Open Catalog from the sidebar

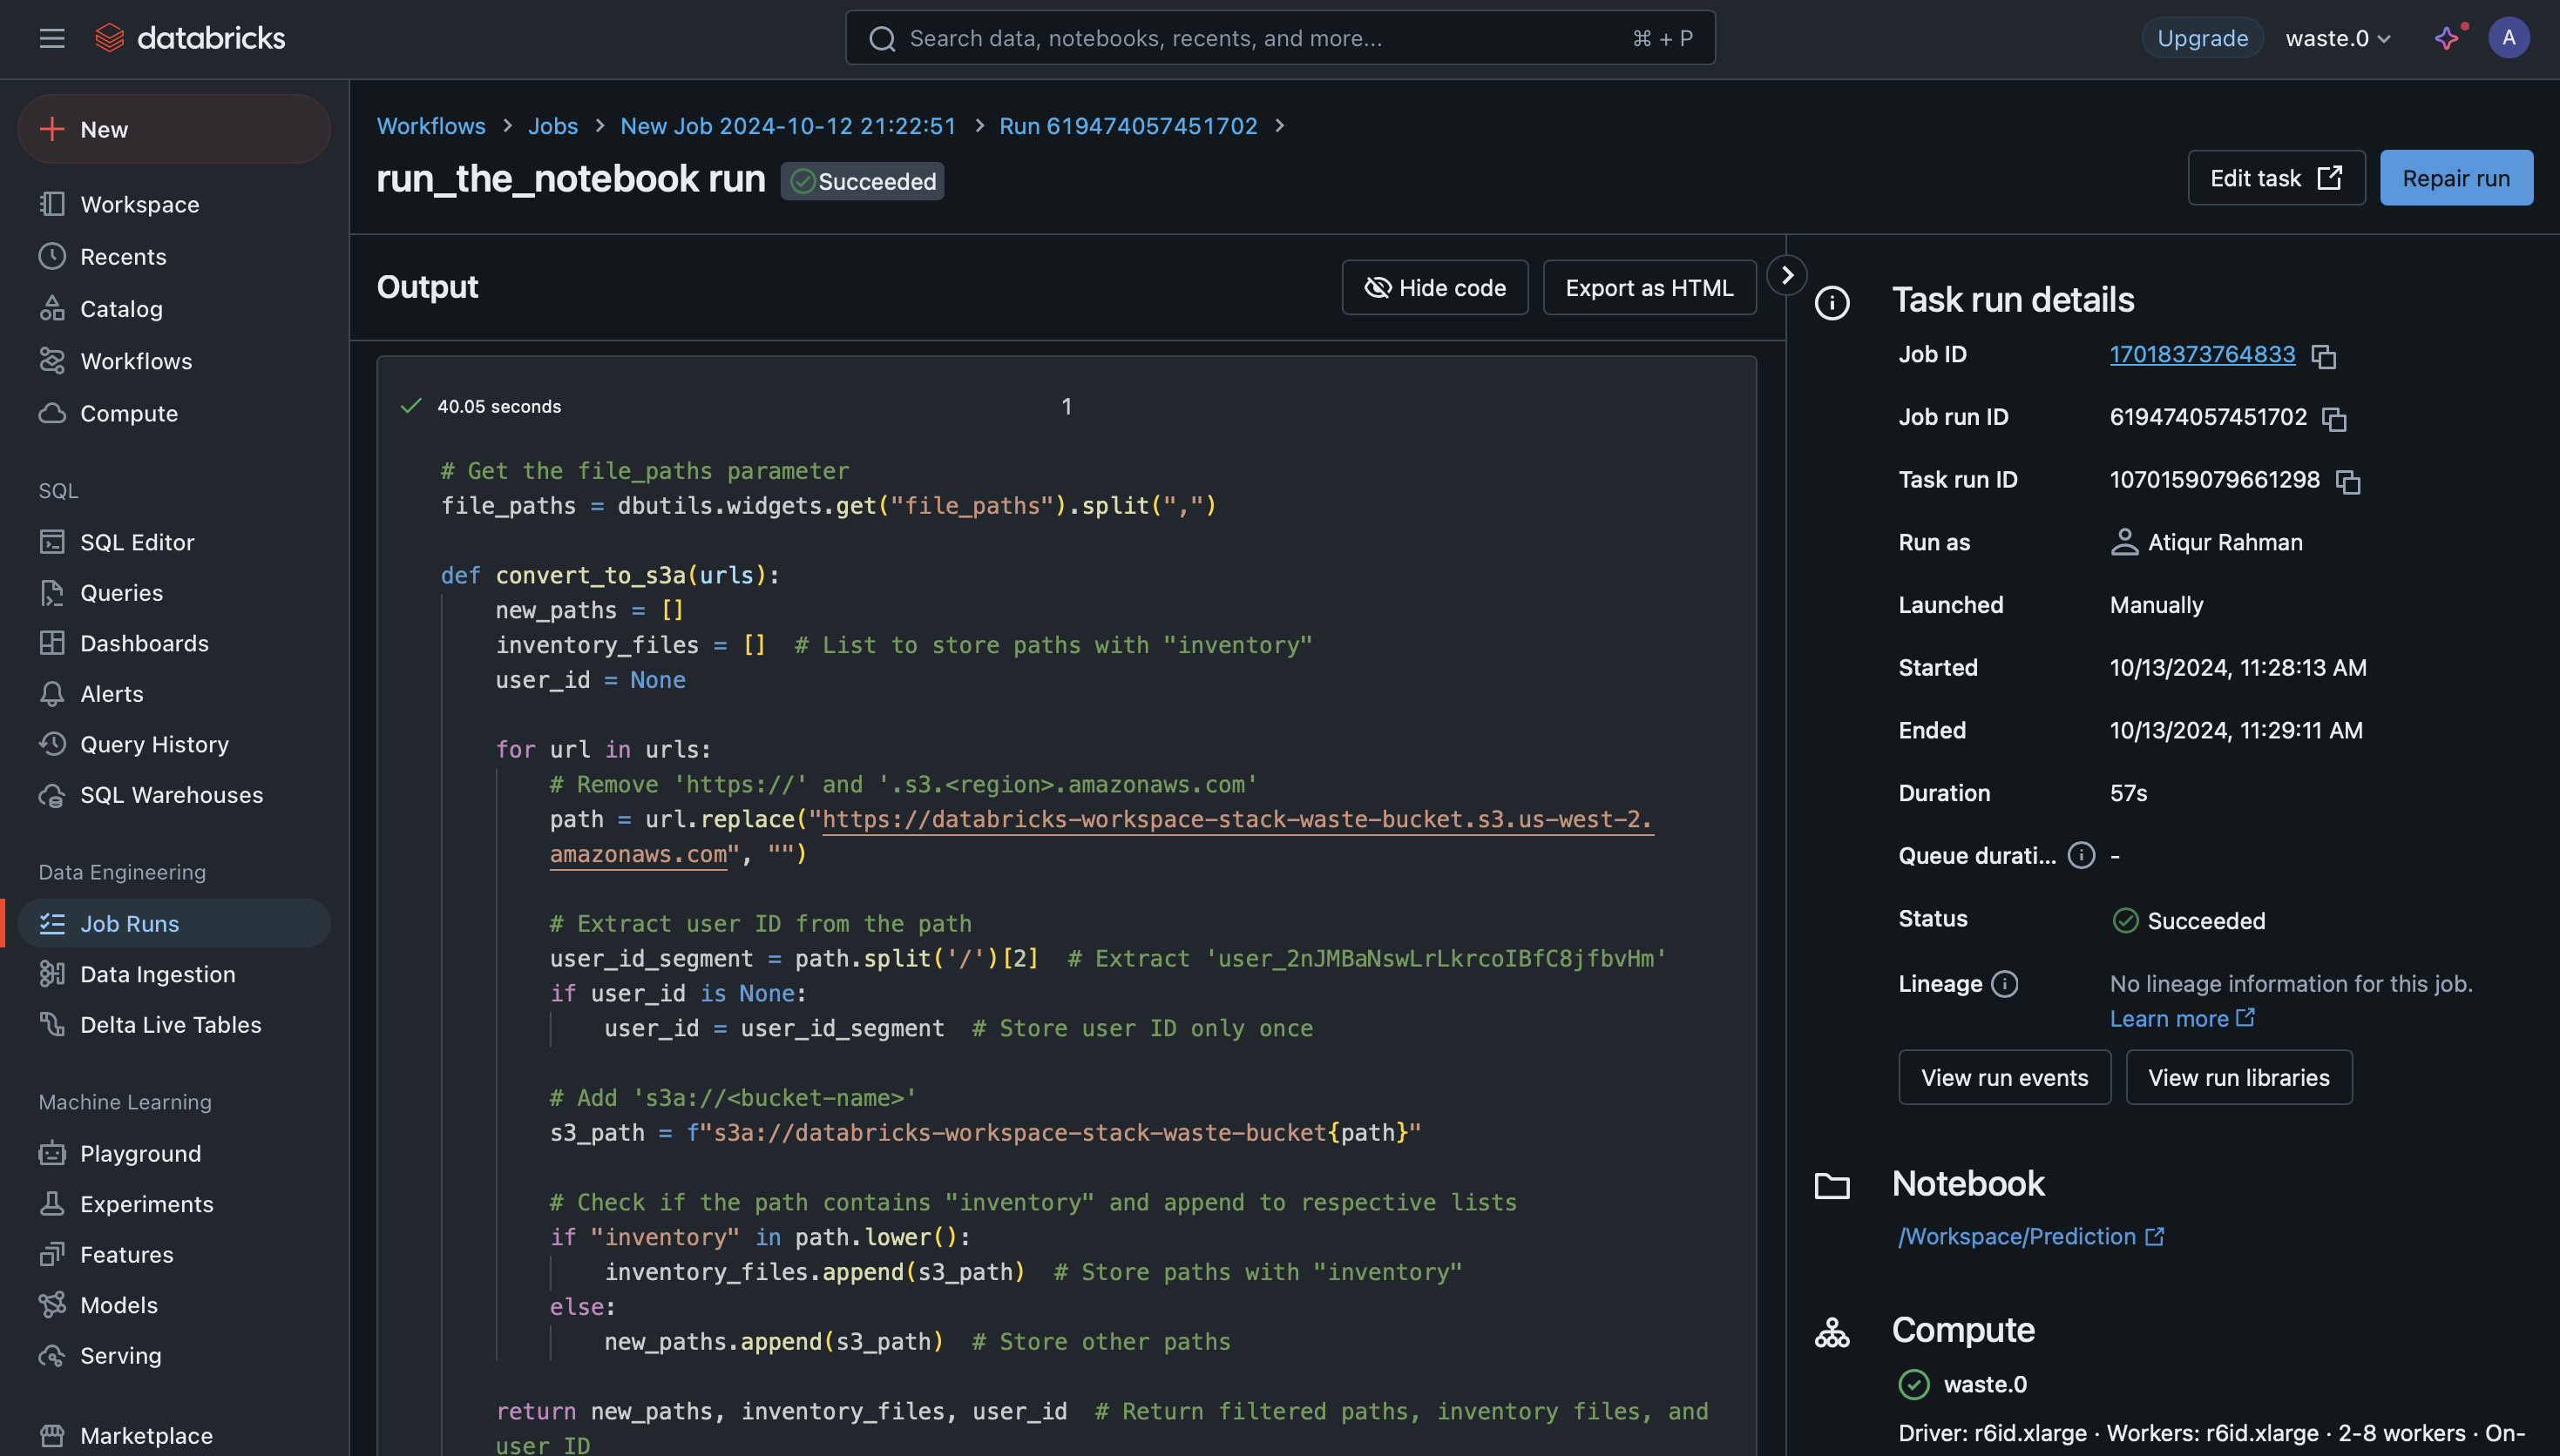tap(121, 309)
